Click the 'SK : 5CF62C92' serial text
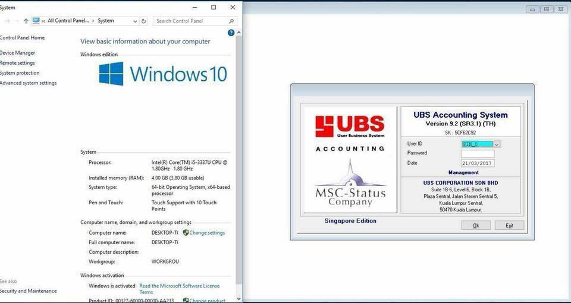Image resolution: width=571 pixels, height=303 pixels. [x=460, y=132]
